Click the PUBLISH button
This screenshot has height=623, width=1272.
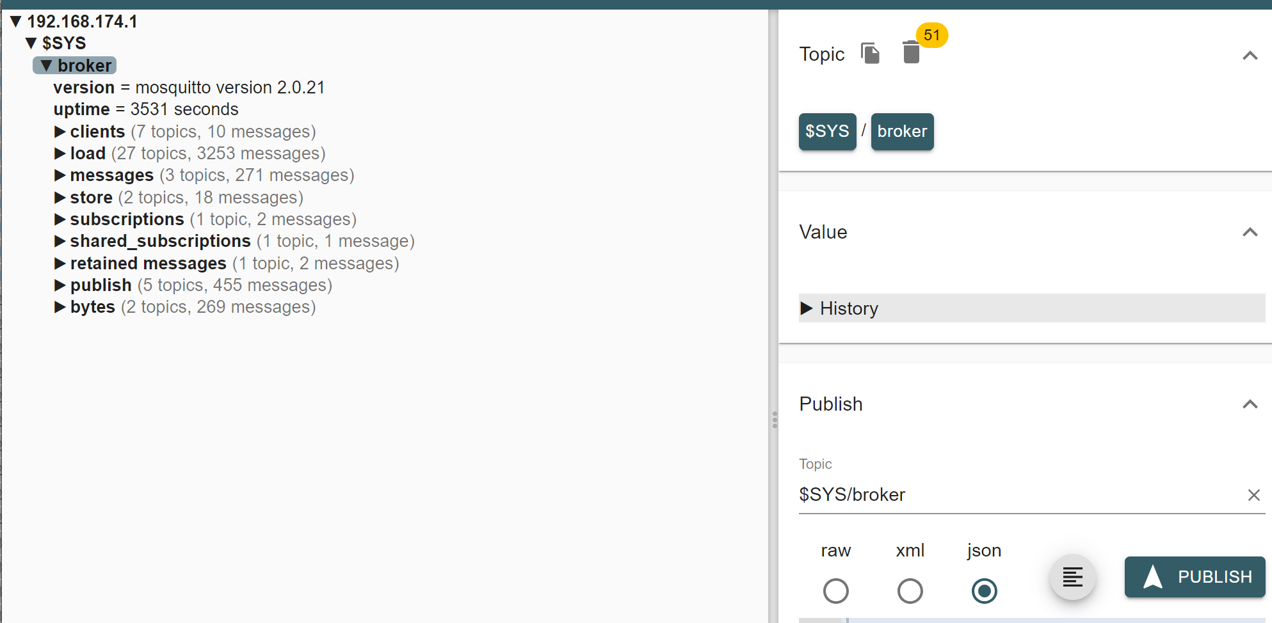coord(1195,577)
